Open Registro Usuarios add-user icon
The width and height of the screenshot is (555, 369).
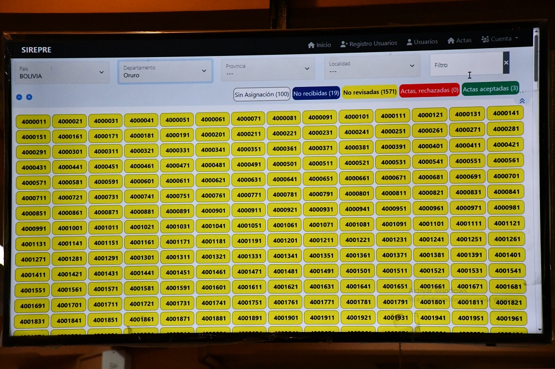pos(344,44)
